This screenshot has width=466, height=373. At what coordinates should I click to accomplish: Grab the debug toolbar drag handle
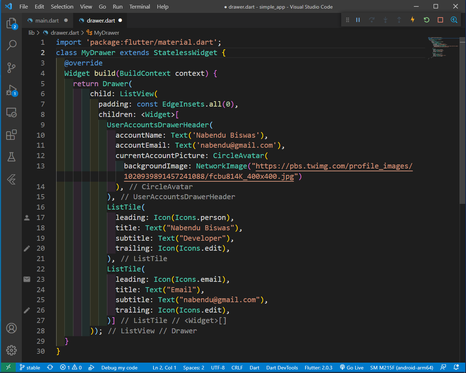[347, 20]
